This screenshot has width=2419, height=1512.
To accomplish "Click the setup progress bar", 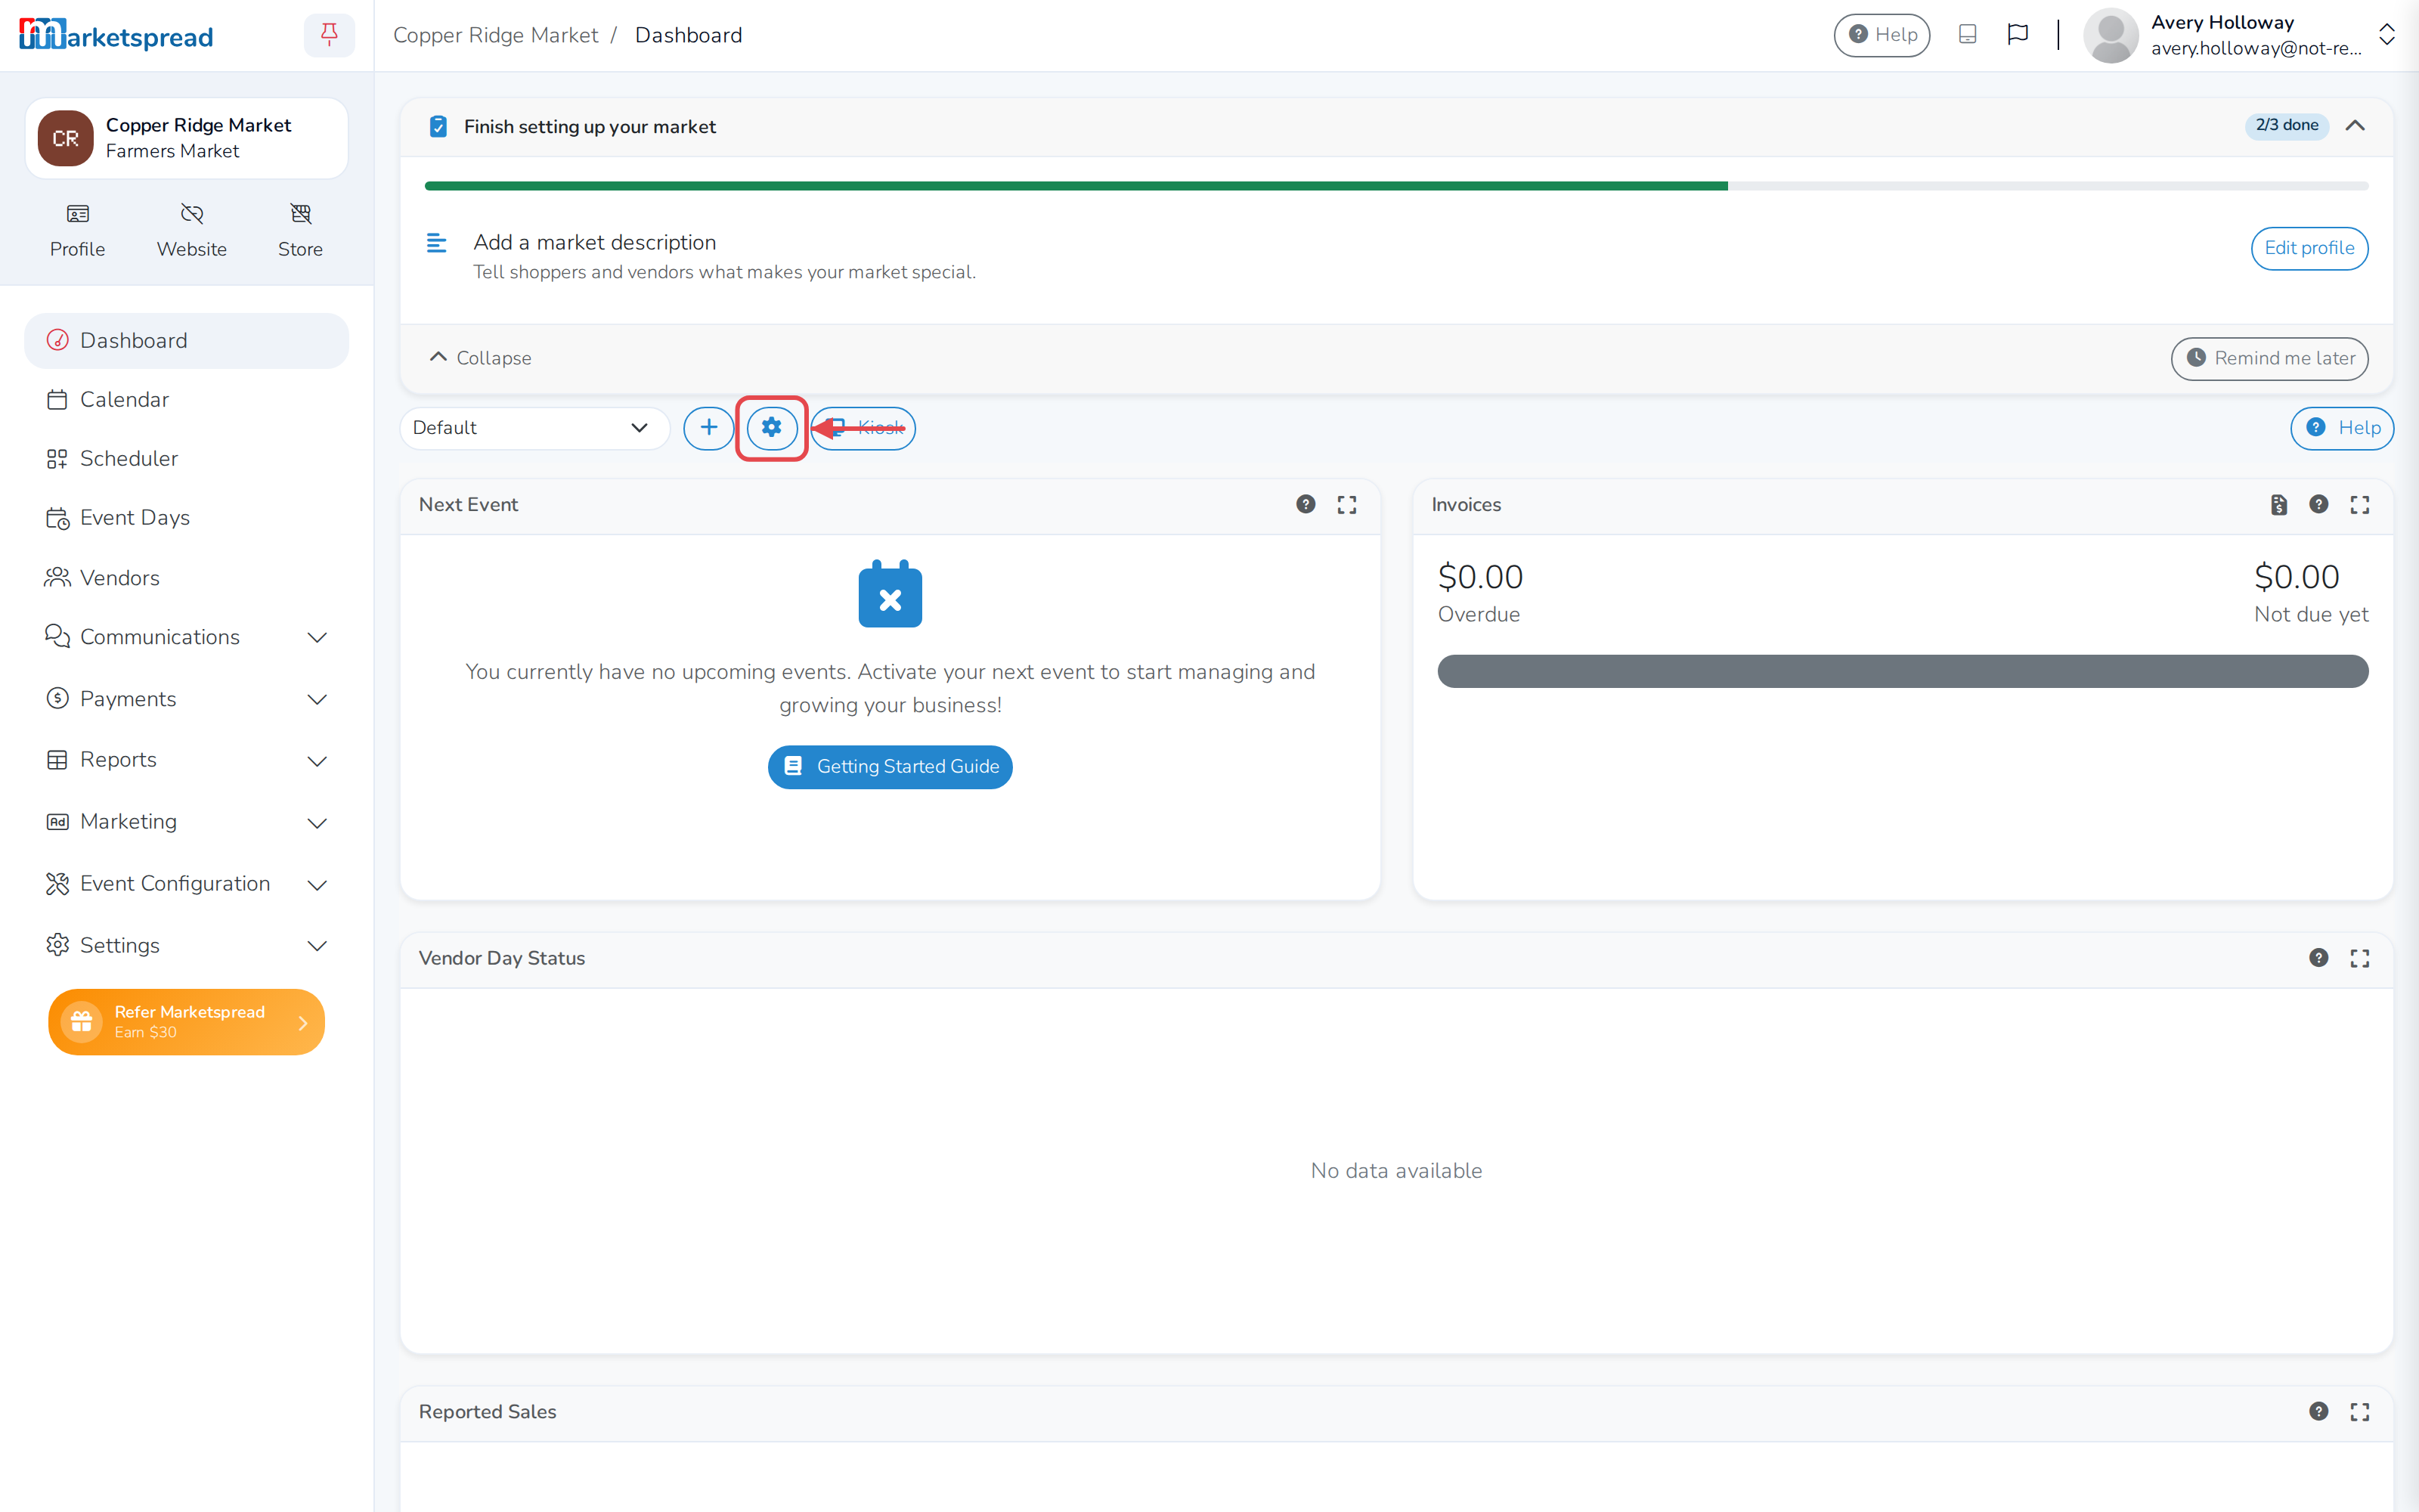I will (1396, 186).
